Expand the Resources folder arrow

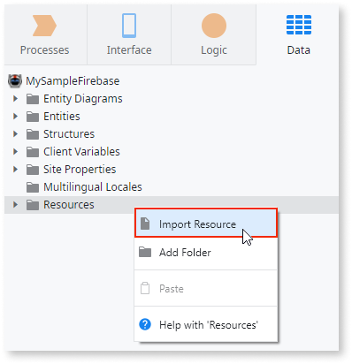coord(15,204)
